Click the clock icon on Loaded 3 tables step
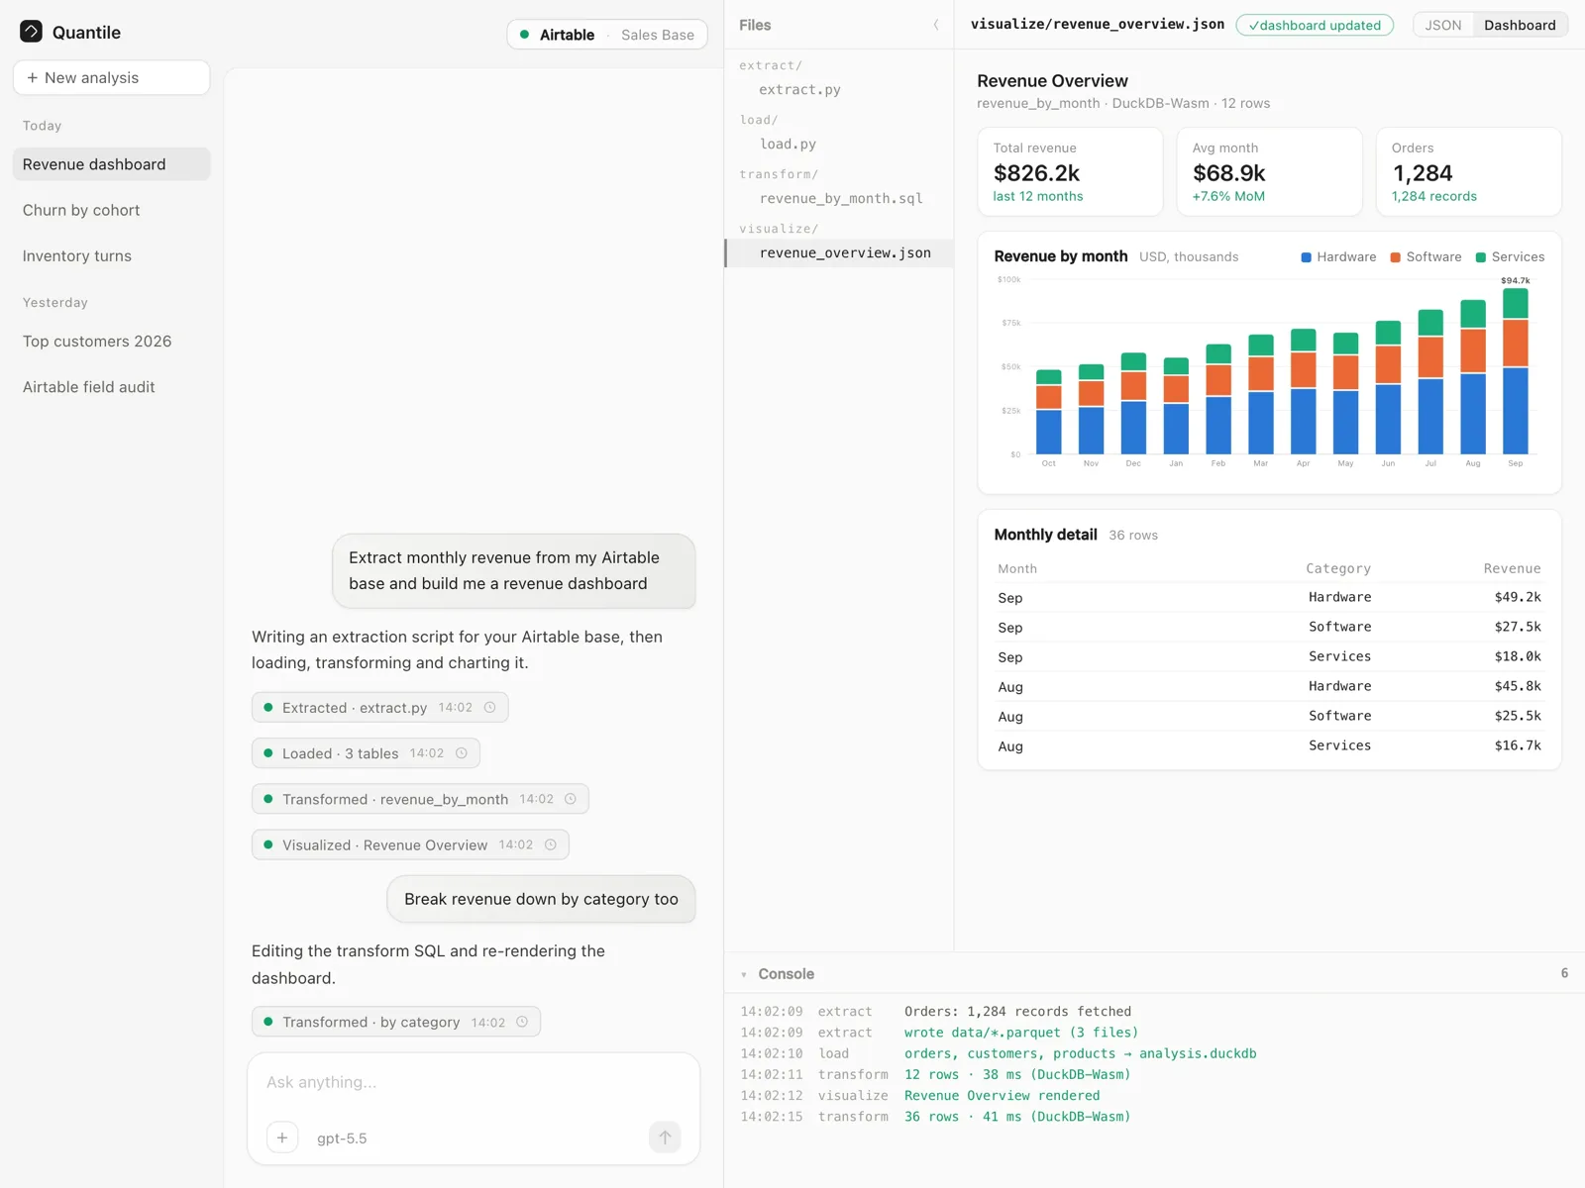 (461, 753)
